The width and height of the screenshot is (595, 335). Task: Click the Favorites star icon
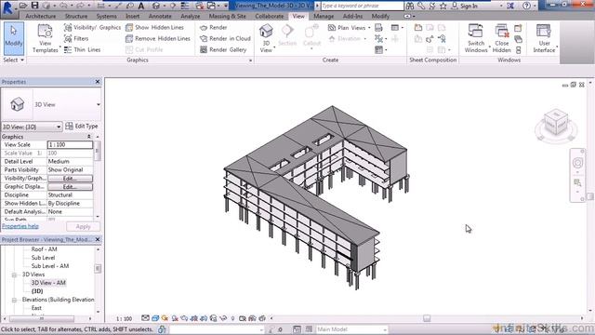443,6
